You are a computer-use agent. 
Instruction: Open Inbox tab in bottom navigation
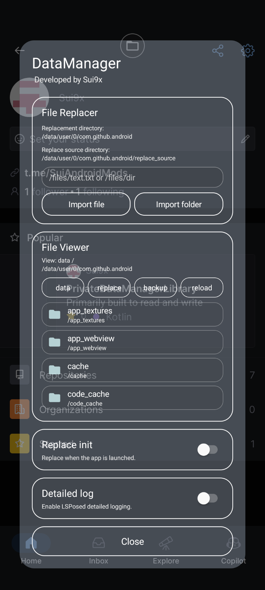click(x=98, y=550)
